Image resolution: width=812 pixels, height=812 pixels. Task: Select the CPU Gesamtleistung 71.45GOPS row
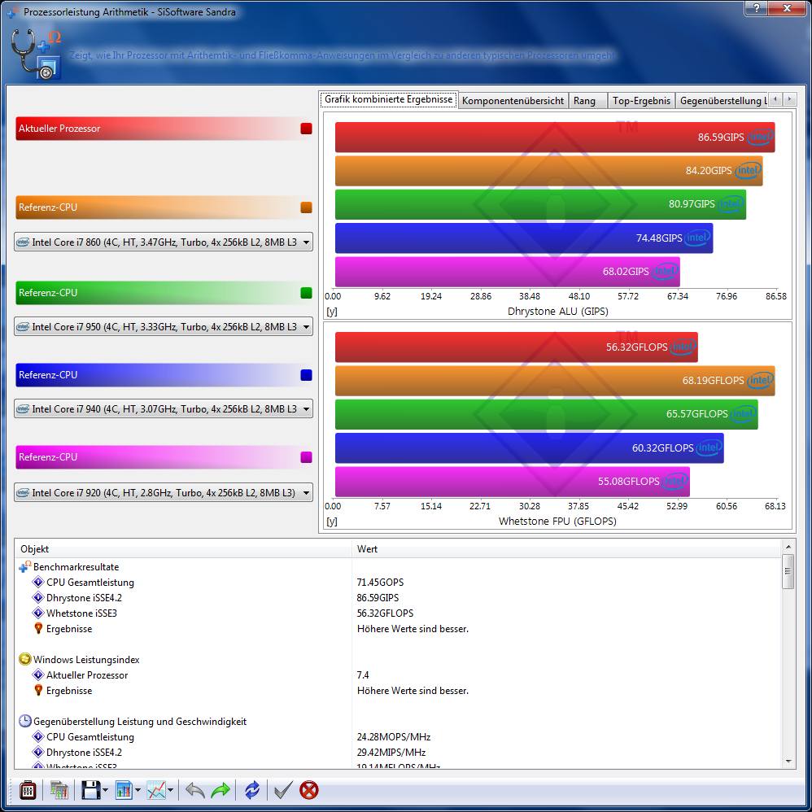(398, 583)
